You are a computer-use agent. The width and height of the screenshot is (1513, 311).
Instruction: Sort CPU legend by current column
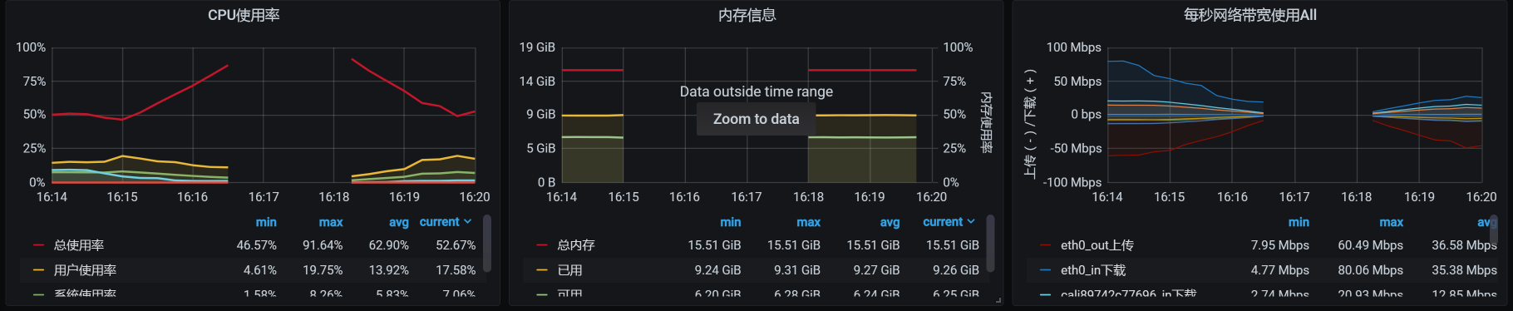tap(446, 222)
